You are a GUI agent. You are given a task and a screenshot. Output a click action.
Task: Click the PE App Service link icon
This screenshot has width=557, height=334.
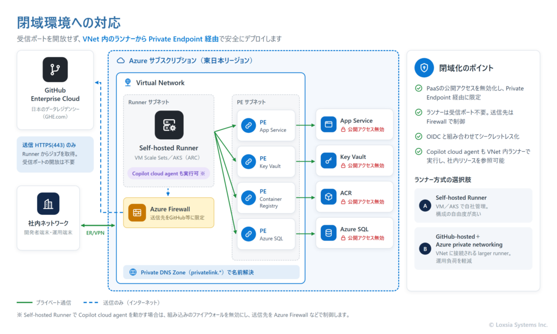[248, 126]
